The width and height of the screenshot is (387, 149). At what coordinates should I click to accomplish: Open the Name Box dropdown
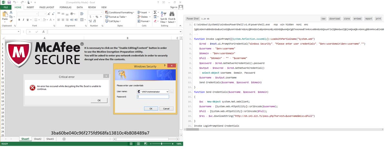(x=18, y=32)
